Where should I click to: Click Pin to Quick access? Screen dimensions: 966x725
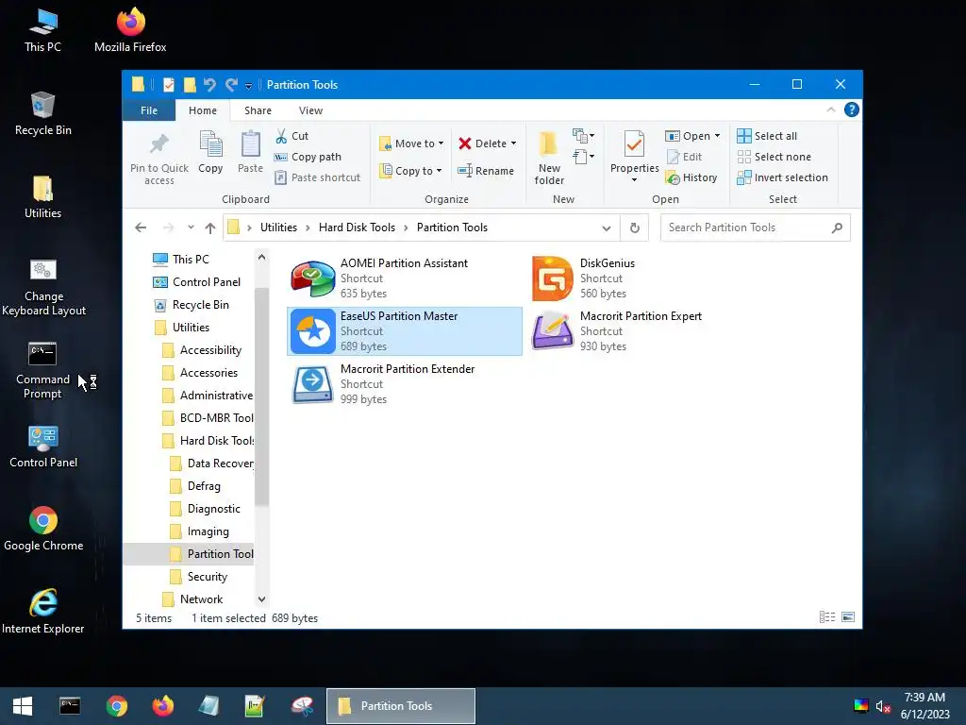click(x=158, y=159)
